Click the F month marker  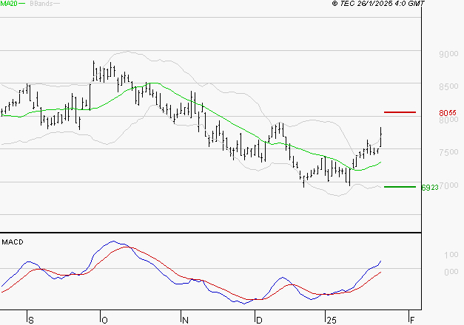(412, 321)
